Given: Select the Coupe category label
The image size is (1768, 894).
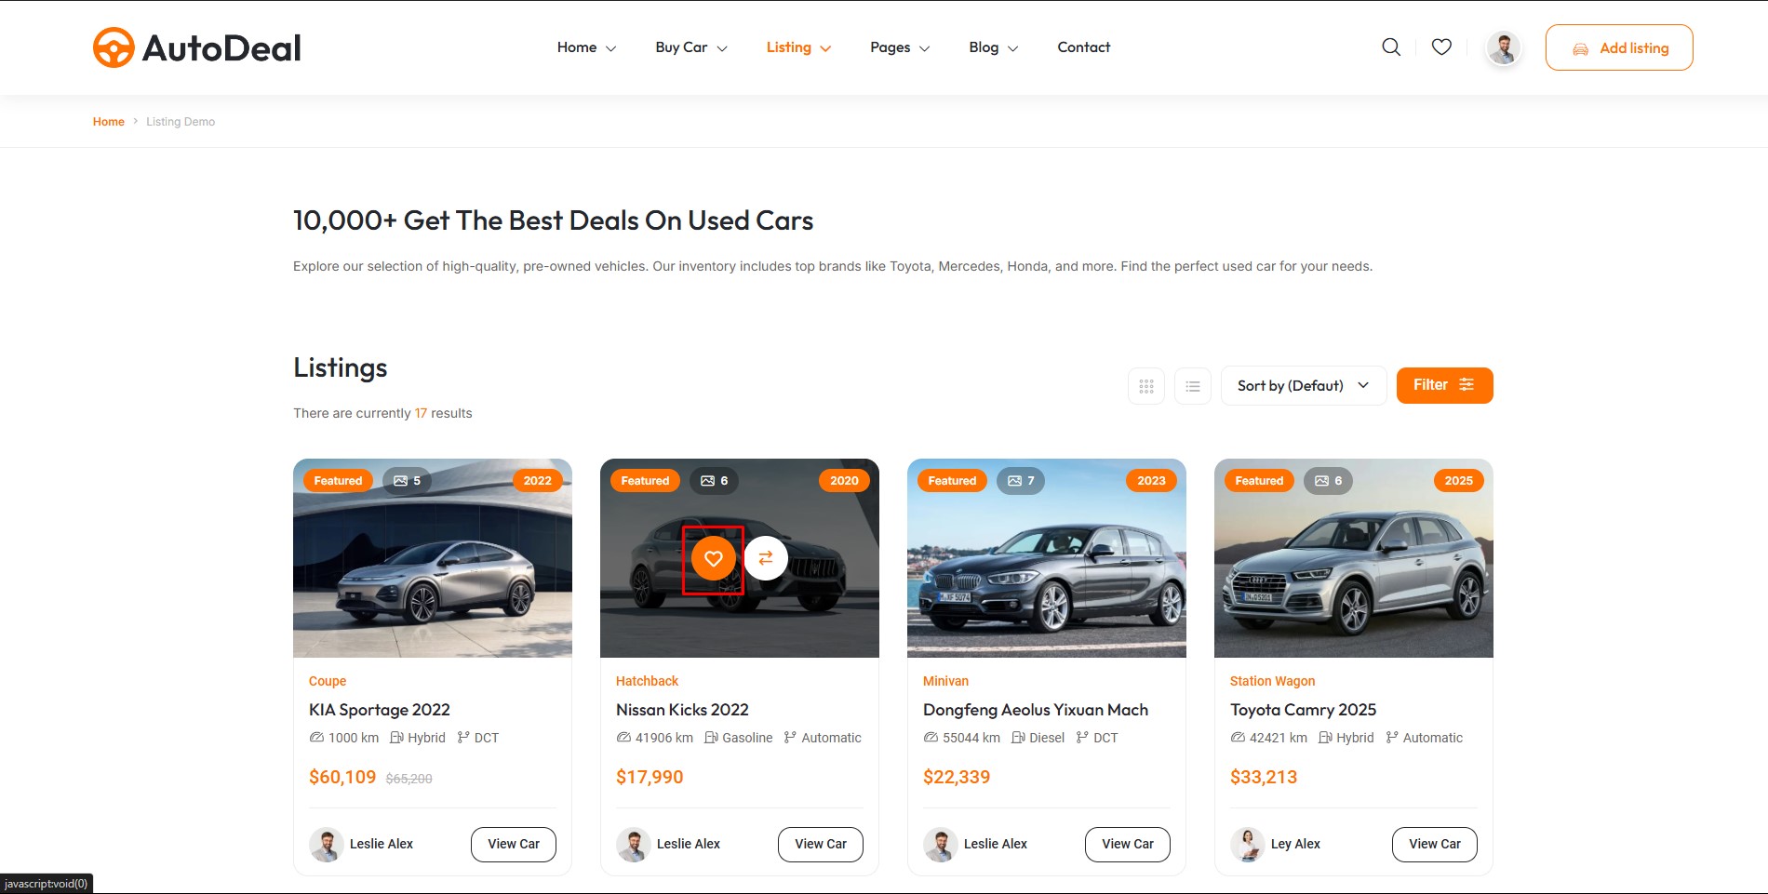Looking at the screenshot, I should (328, 682).
